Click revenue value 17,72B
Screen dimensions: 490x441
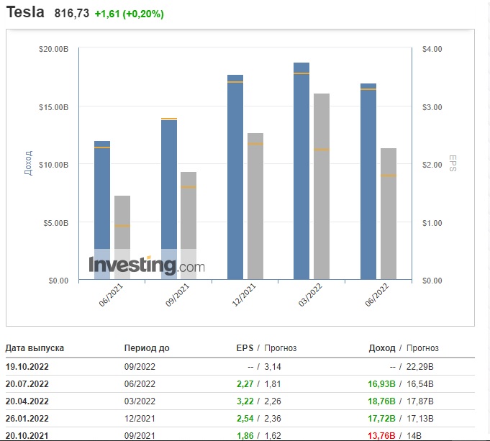(x=381, y=419)
